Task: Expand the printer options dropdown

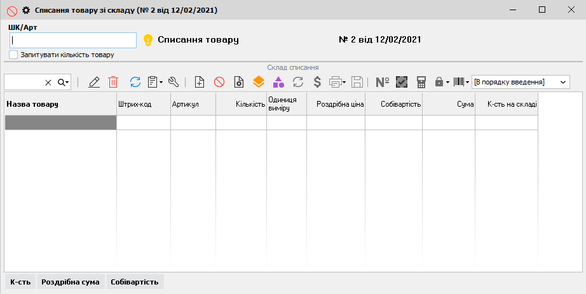Action: 344,82
